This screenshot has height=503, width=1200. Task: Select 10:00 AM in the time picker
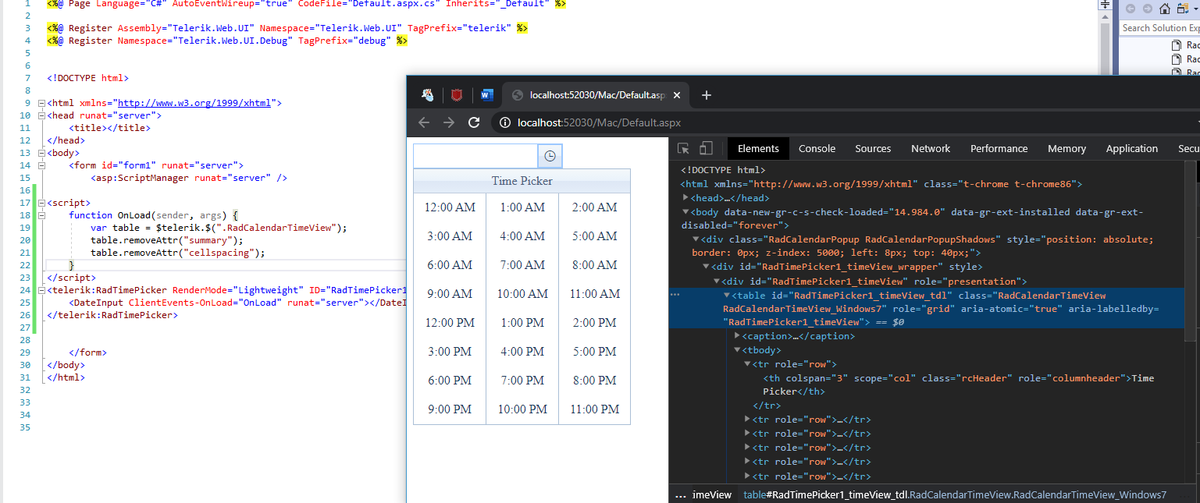522,294
